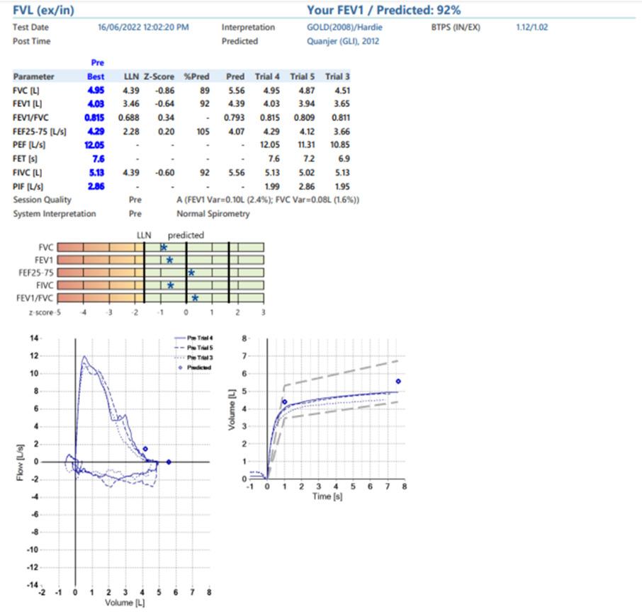
Task: Click the FEF25-75 best value 4.29
Action: coord(96,132)
